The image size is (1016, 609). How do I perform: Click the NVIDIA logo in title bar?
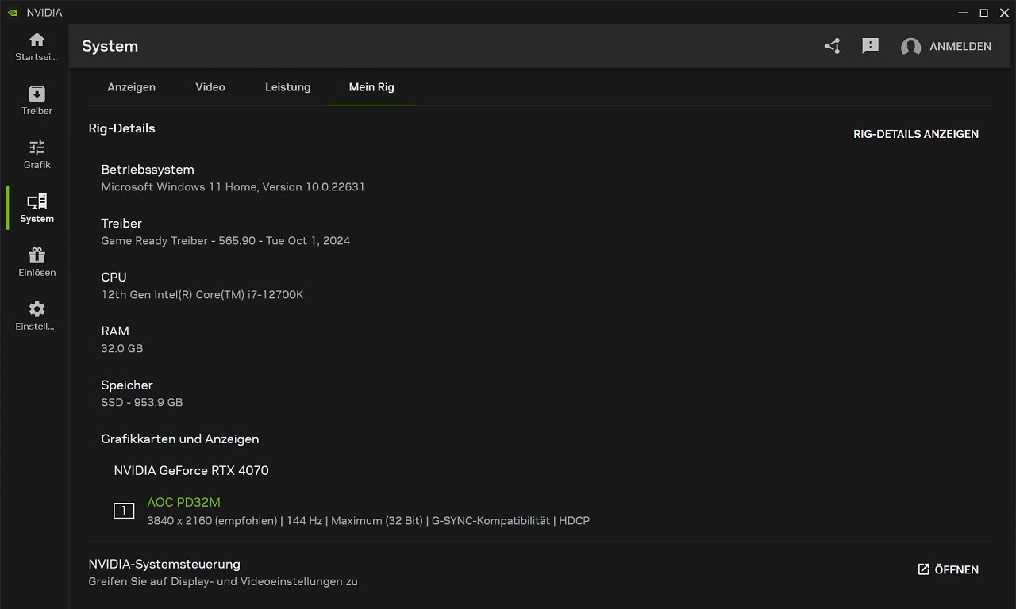[13, 13]
